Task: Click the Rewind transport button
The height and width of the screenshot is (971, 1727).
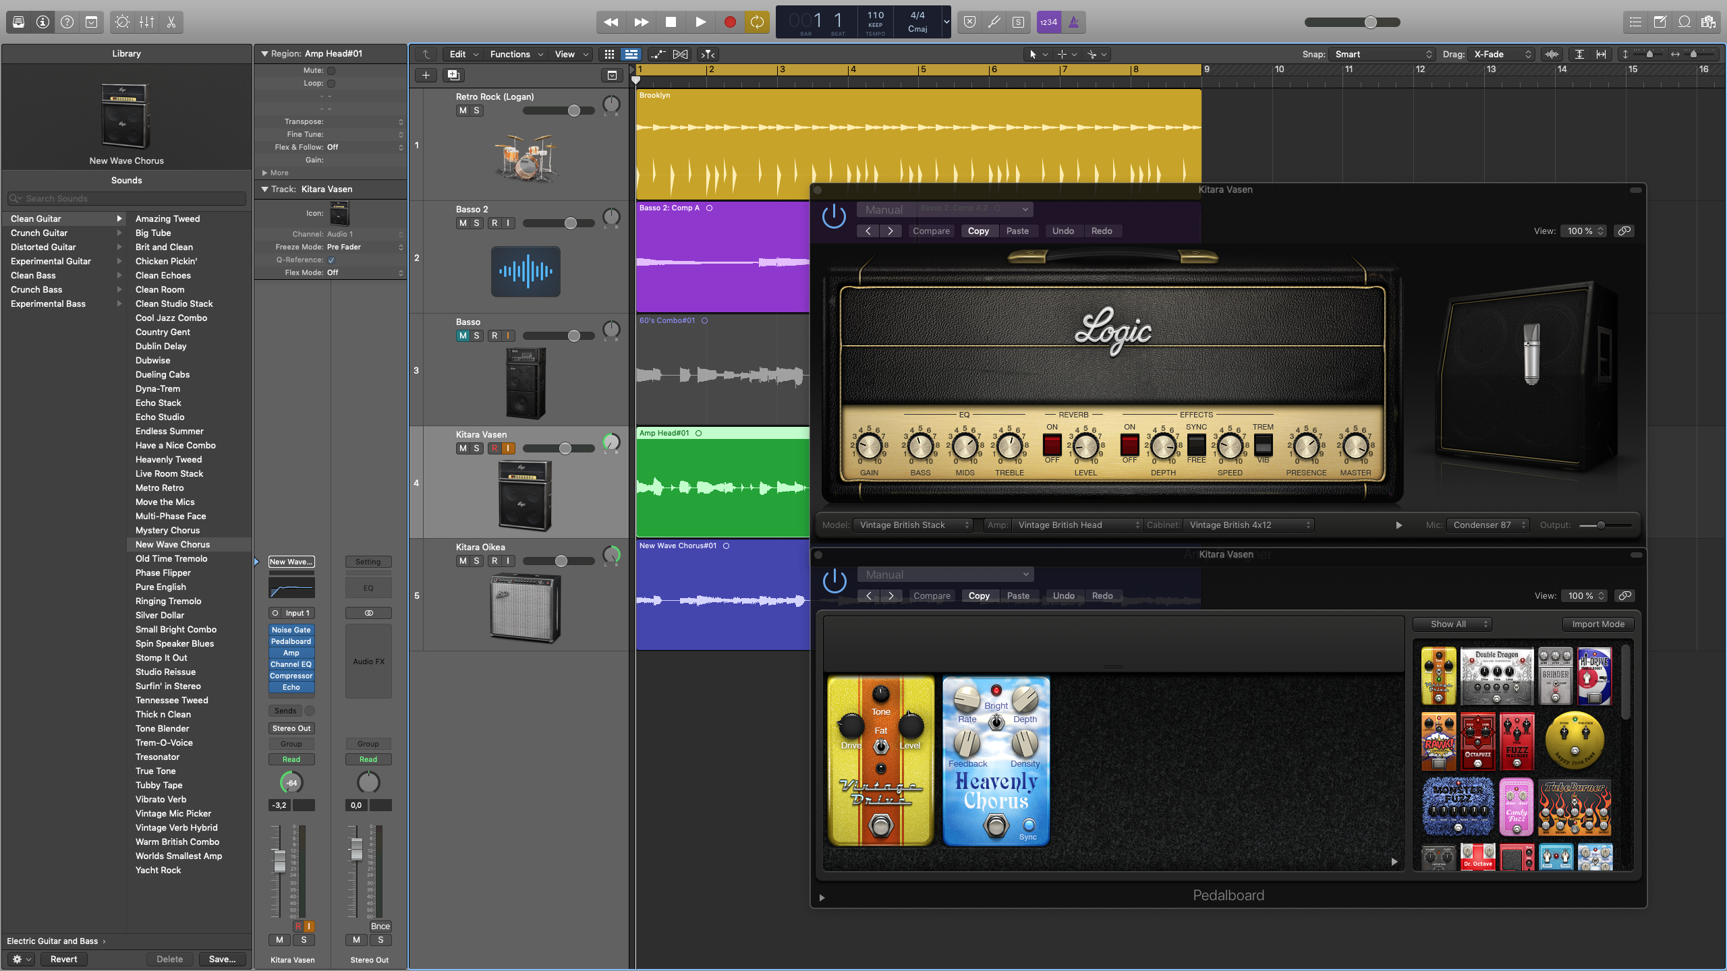Action: coord(611,22)
